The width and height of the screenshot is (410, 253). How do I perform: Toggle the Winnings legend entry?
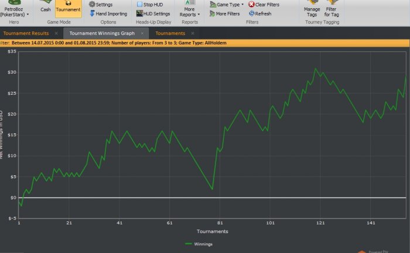click(199, 244)
